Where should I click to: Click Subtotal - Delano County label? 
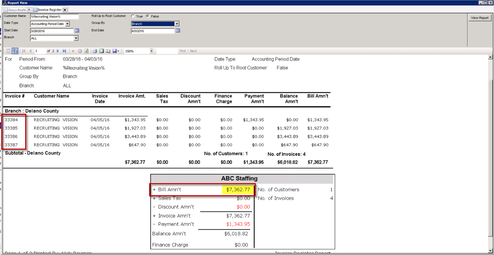point(33,153)
